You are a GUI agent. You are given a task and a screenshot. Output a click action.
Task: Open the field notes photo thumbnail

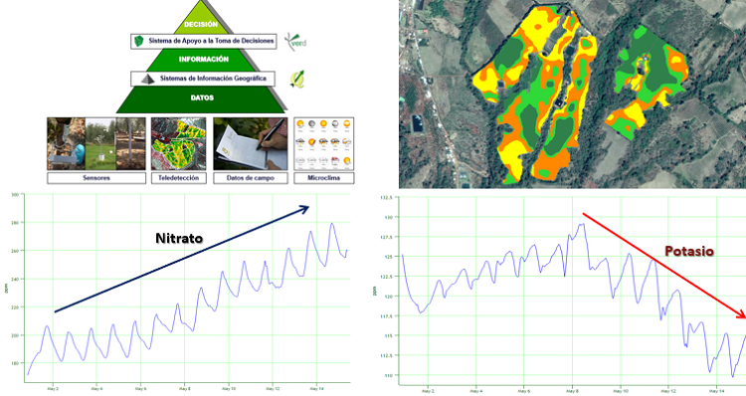(251, 143)
